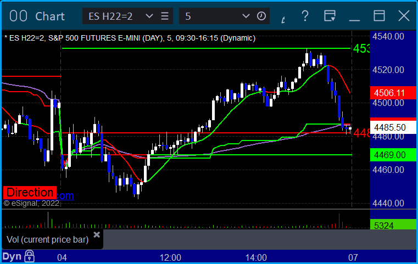This screenshot has width=418, height=264.
Task: Close the Vol (current price bar) tooltip
Action: click(x=97, y=234)
